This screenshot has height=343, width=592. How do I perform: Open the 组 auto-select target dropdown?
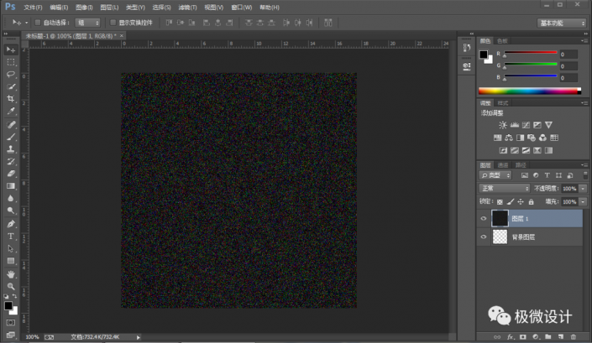click(x=86, y=23)
